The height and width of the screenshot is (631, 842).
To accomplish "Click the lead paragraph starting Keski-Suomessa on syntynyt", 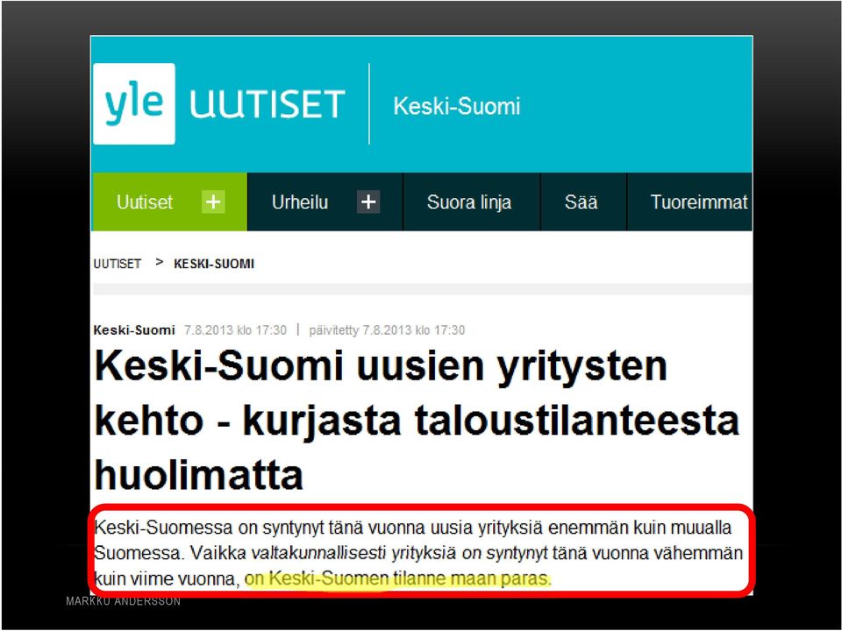I will pyautogui.click(x=418, y=553).
